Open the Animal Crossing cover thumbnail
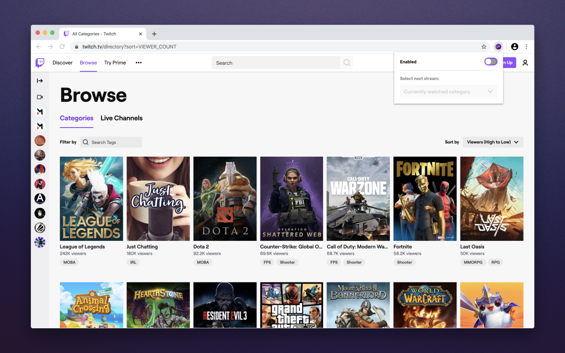This screenshot has height=353, width=565. pyautogui.click(x=91, y=305)
